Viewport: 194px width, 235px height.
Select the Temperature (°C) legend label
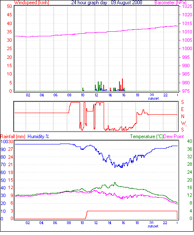coord(147,136)
